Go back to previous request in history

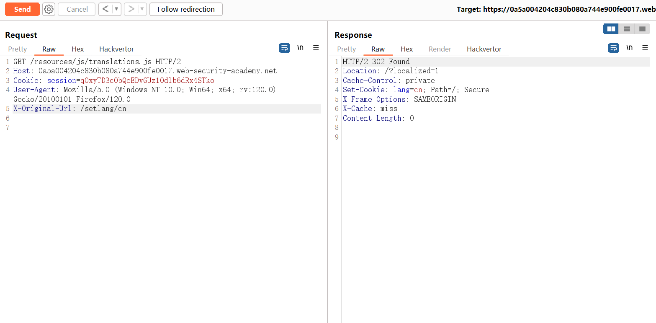pyautogui.click(x=105, y=9)
